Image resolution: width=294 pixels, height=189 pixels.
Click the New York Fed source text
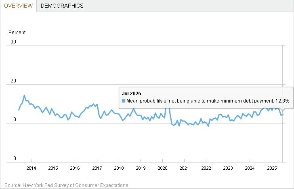[66, 185]
